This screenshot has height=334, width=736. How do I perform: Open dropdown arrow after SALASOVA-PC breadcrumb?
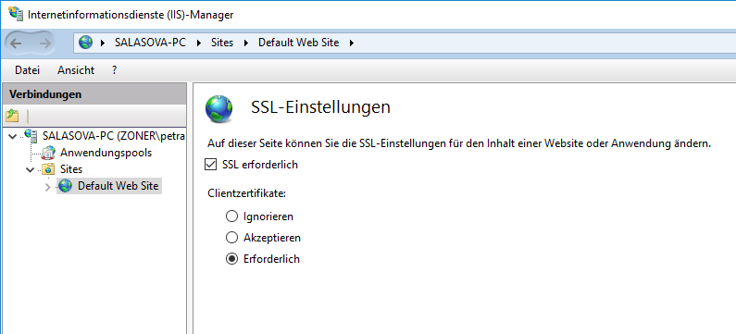click(199, 43)
